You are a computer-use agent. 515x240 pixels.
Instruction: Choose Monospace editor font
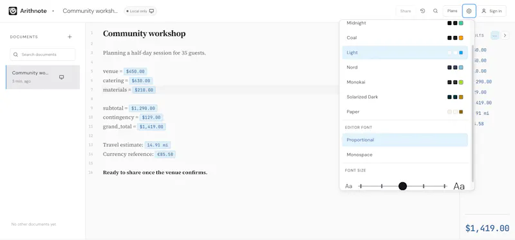405,155
